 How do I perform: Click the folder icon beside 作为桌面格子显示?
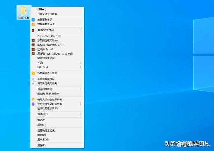point(33,73)
